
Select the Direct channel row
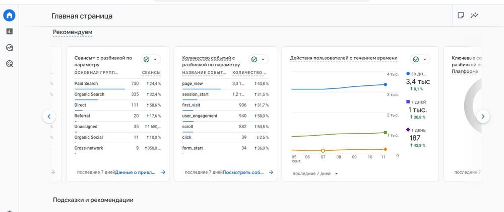tap(117, 105)
